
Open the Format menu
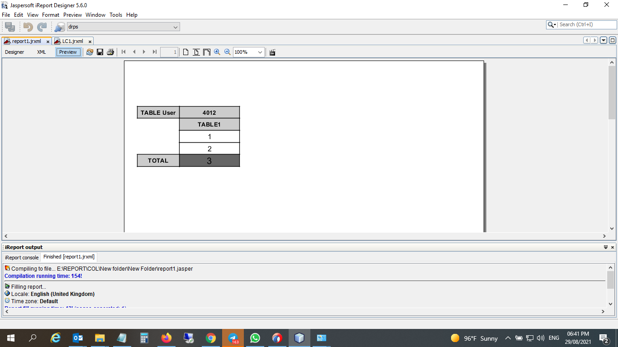pos(50,14)
